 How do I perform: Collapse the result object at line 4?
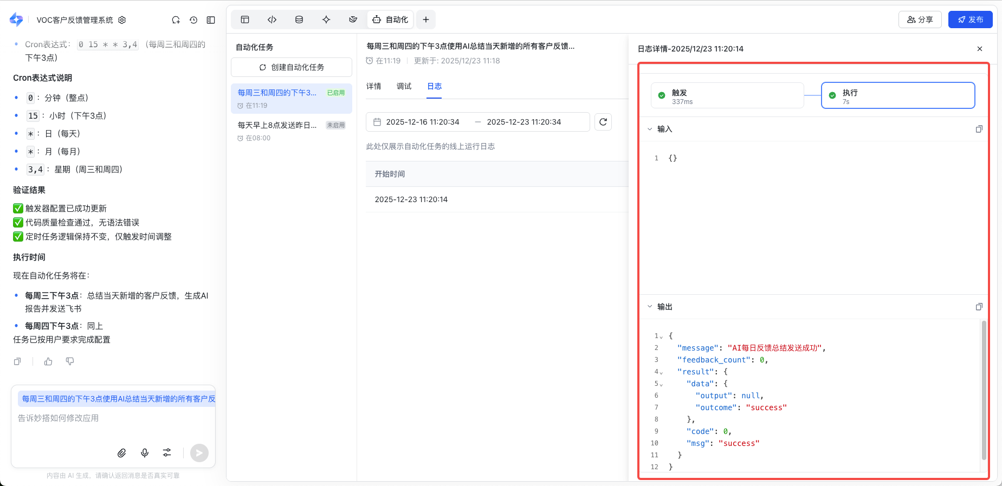click(x=661, y=373)
